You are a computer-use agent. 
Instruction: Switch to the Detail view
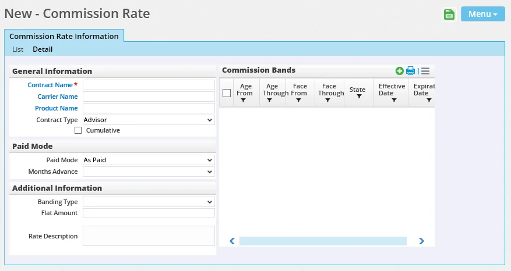(43, 49)
